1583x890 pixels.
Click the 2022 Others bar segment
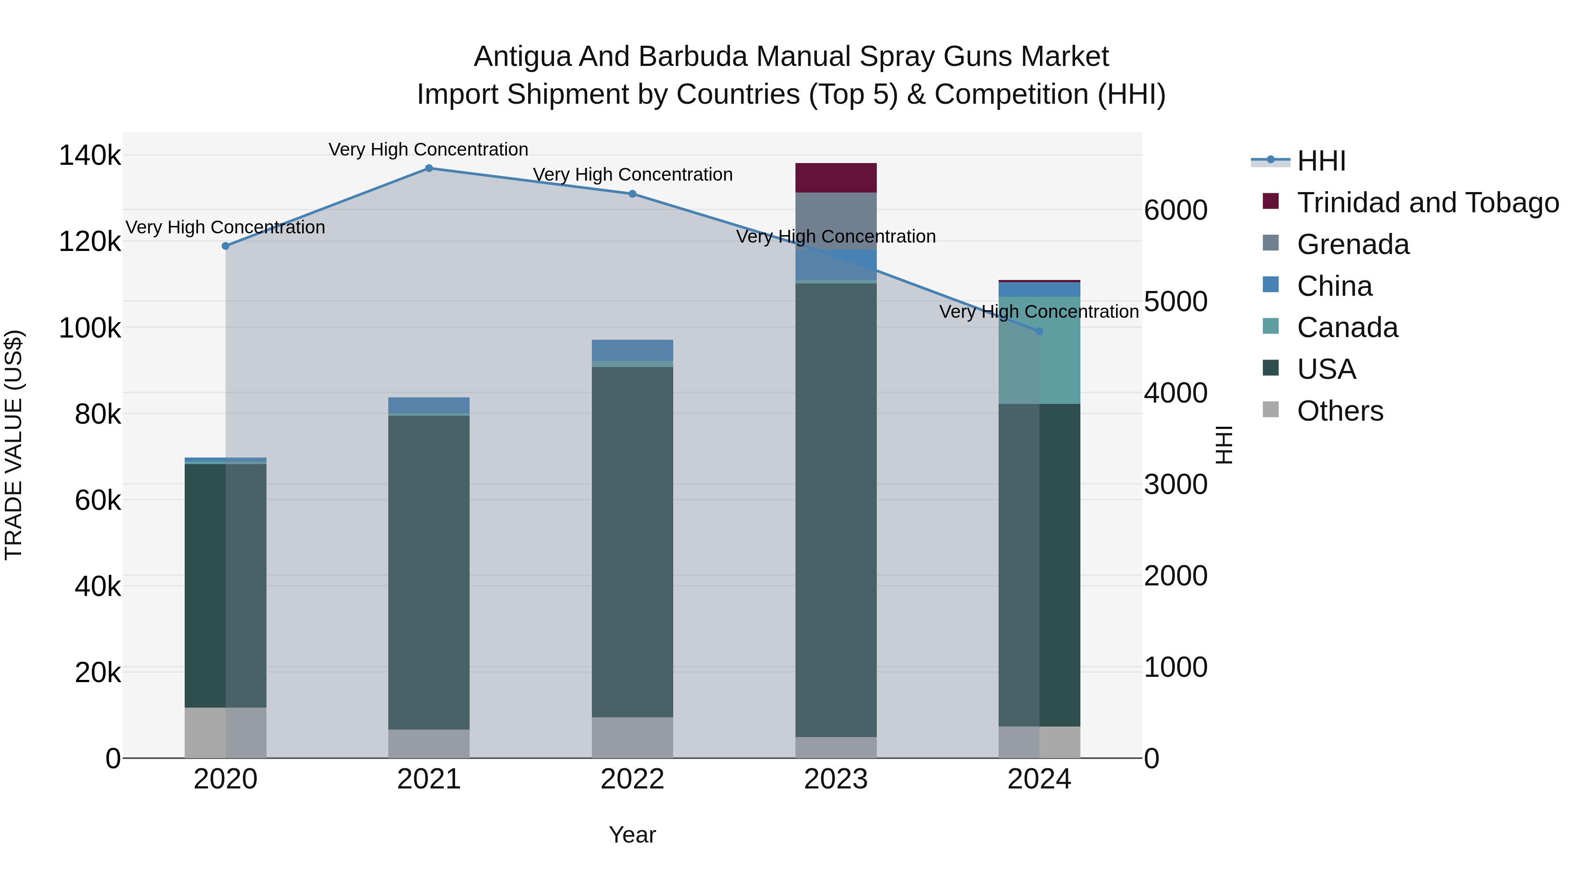(x=632, y=737)
